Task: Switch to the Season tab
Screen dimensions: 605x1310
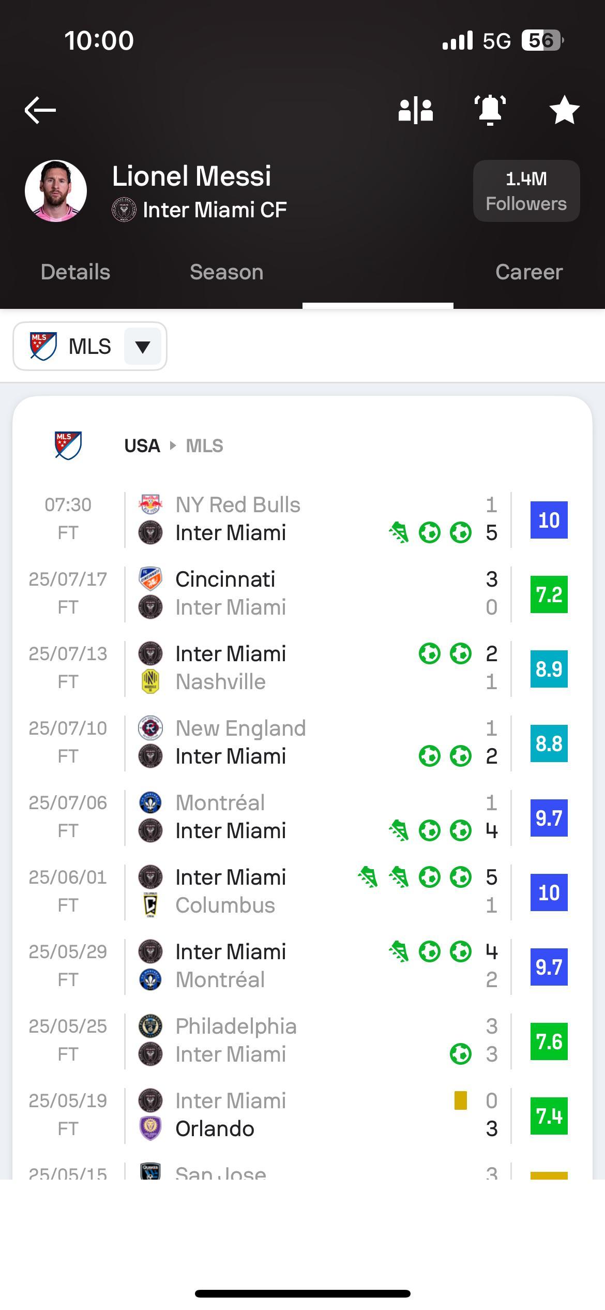Action: pyautogui.click(x=226, y=272)
